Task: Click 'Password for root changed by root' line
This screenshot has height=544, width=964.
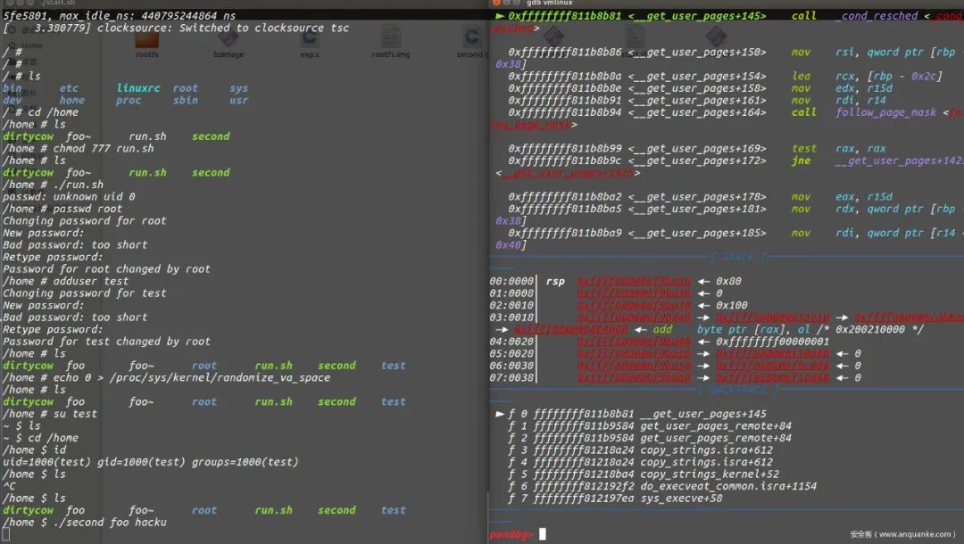Action: pyautogui.click(x=107, y=269)
